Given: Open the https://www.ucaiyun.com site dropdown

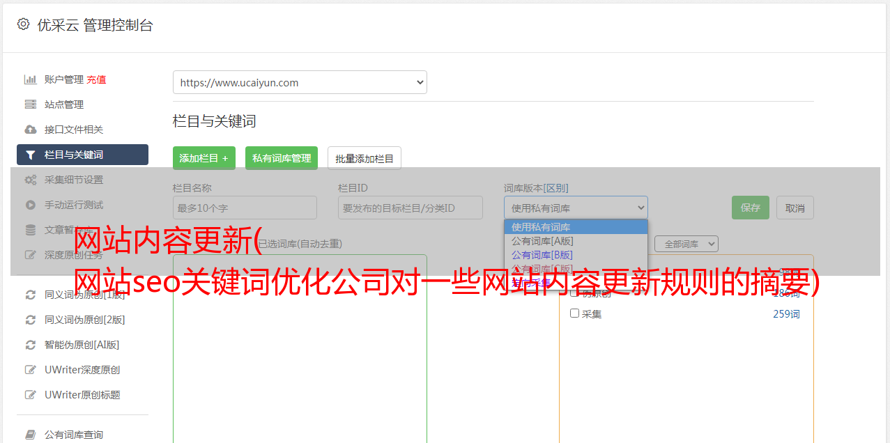Looking at the screenshot, I should coord(300,82).
